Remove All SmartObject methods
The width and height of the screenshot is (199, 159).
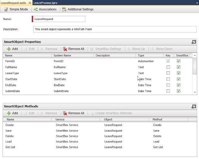pos(74,113)
